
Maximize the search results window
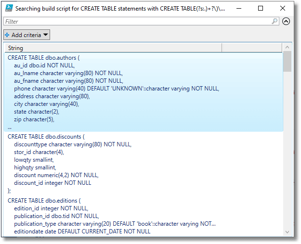tap(261, 8)
